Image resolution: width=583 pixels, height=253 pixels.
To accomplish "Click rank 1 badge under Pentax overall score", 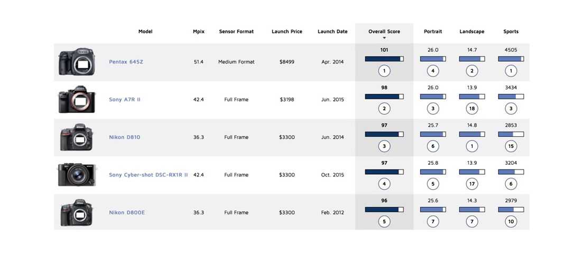I will (384, 71).
